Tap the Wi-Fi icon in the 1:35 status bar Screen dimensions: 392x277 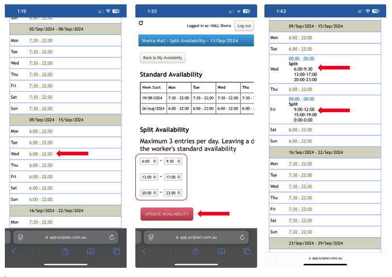point(239,11)
